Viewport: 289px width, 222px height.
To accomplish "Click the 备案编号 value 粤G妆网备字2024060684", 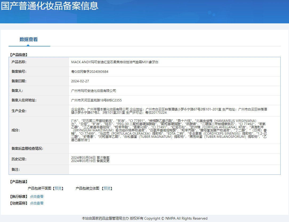I will coord(90,72).
